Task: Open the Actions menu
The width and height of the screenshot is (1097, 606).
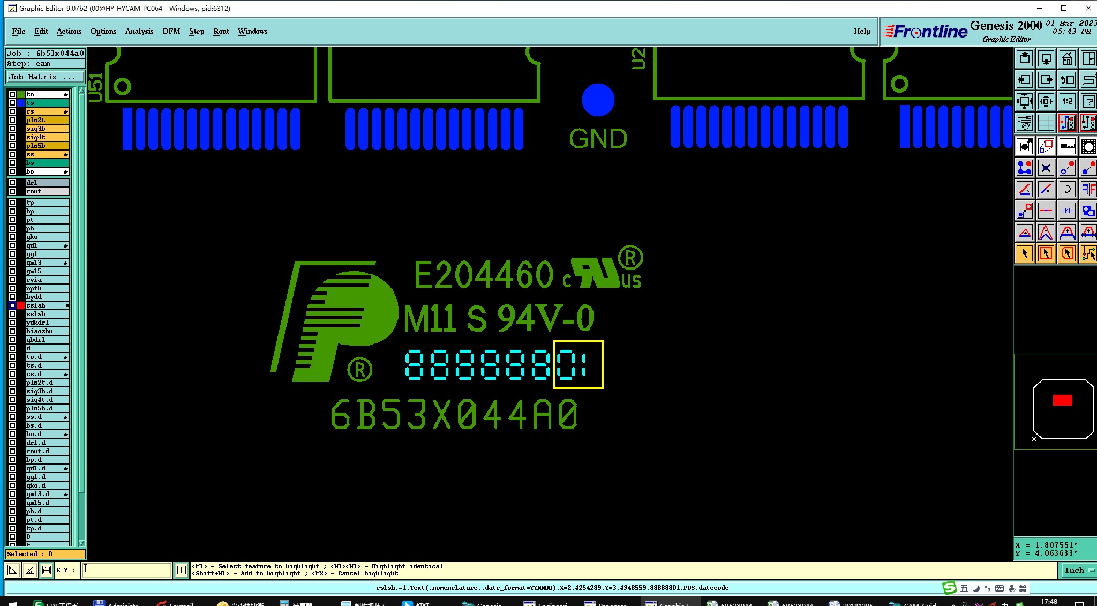Action: click(x=69, y=31)
